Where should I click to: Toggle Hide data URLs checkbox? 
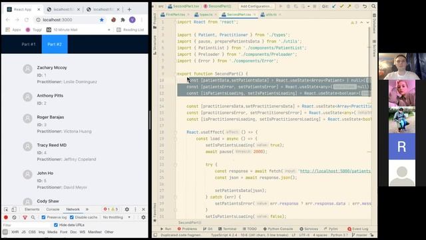[56, 225]
